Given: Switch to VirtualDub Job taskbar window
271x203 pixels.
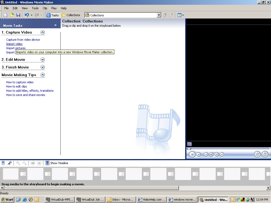Looking at the screenshot, I should click(x=91, y=200).
